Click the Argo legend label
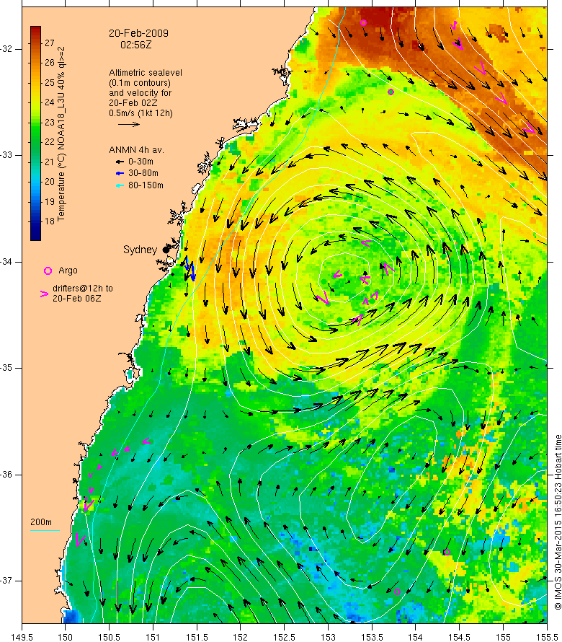562x642 pixels. tap(68, 271)
